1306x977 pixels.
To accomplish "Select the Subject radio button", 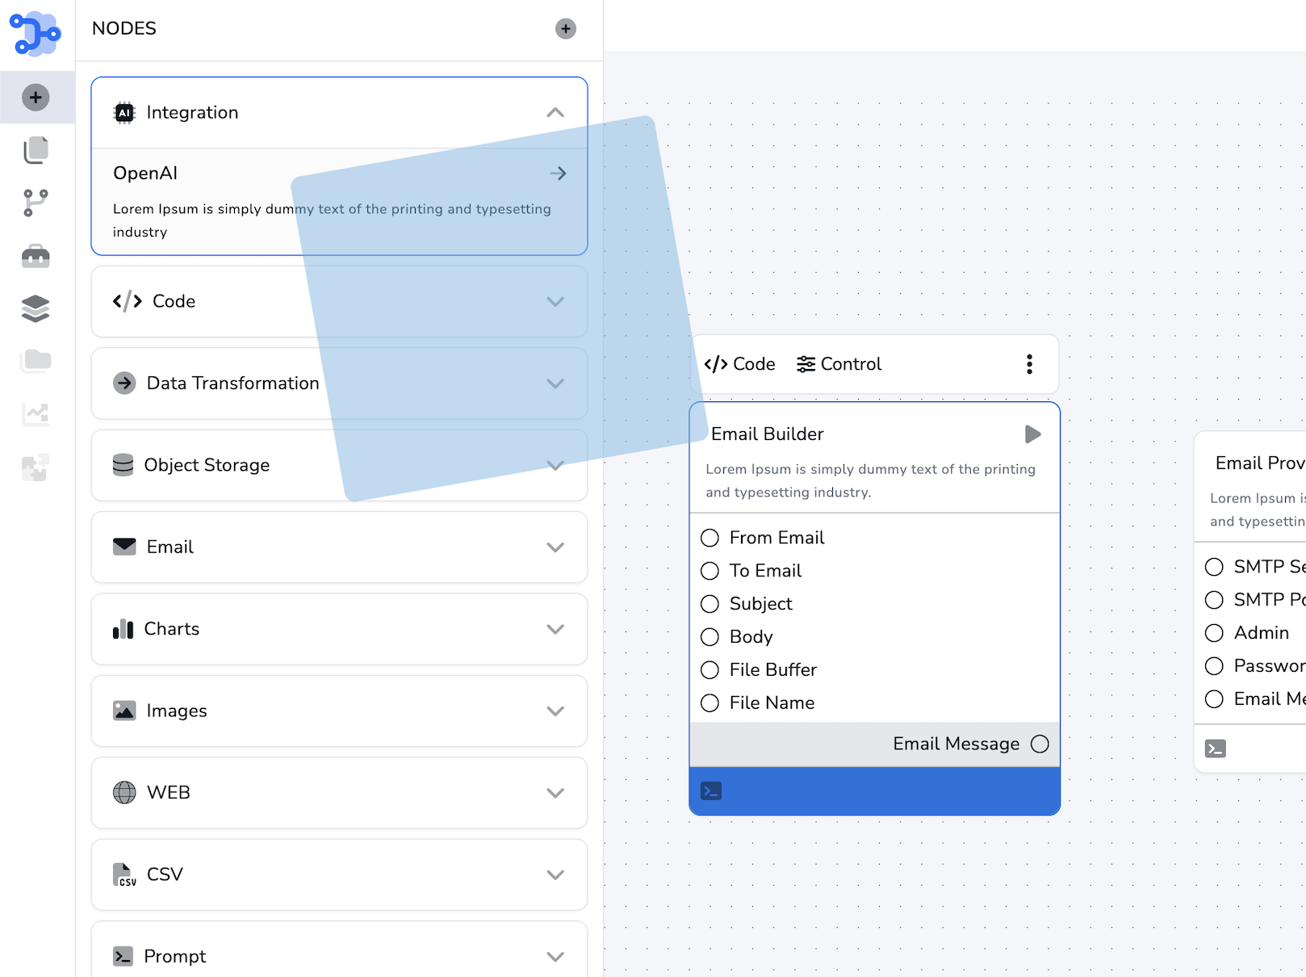I will coord(710,604).
